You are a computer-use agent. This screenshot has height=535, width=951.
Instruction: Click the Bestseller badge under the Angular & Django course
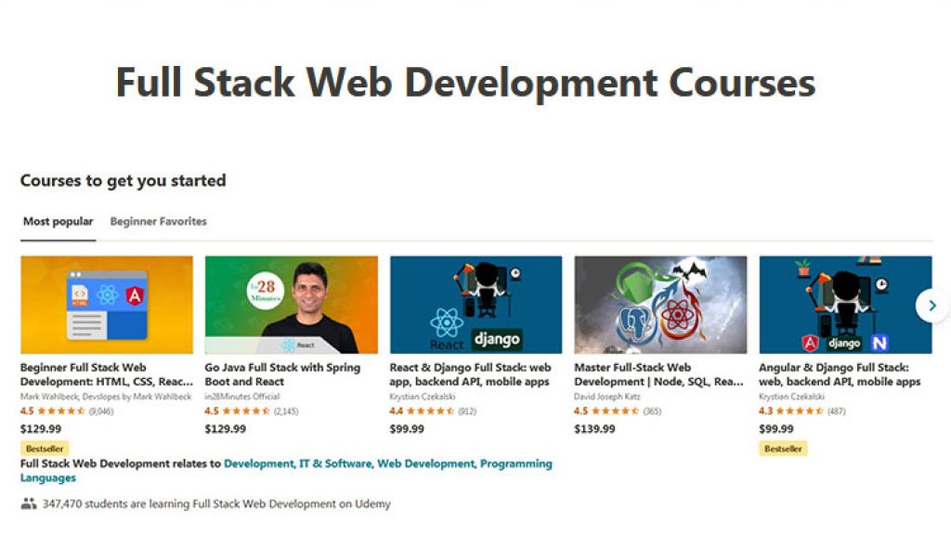(783, 448)
